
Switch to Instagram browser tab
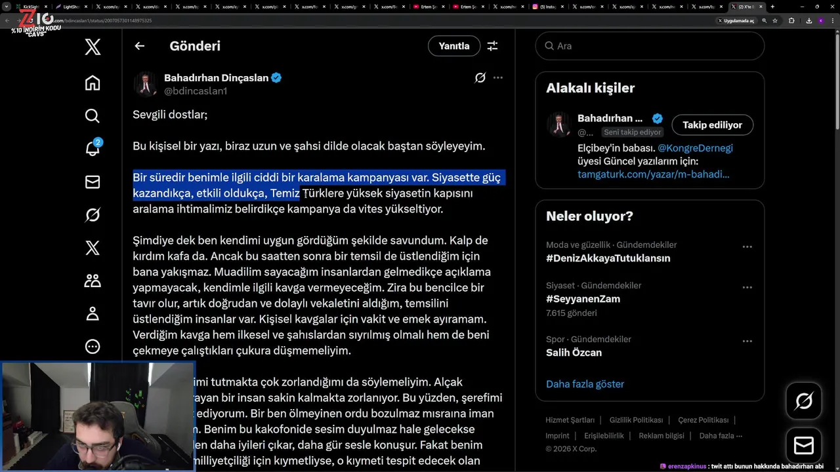coord(547,7)
